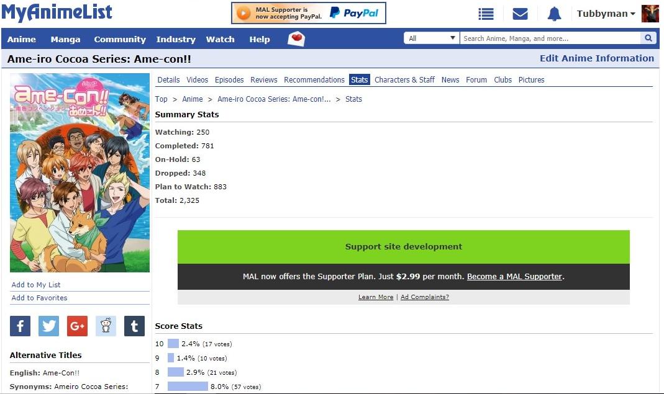Switch to the Forum tab

[476, 79]
